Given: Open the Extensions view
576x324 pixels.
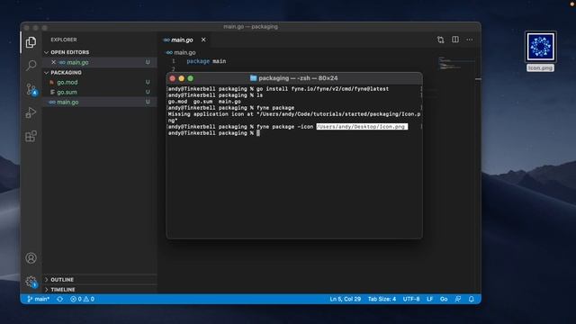Looking at the screenshot, I should pos(31,136).
